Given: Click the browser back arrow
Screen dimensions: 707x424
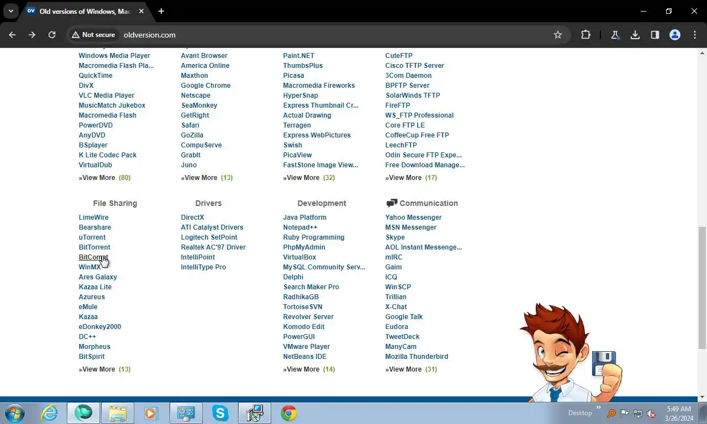Looking at the screenshot, I should (12, 35).
